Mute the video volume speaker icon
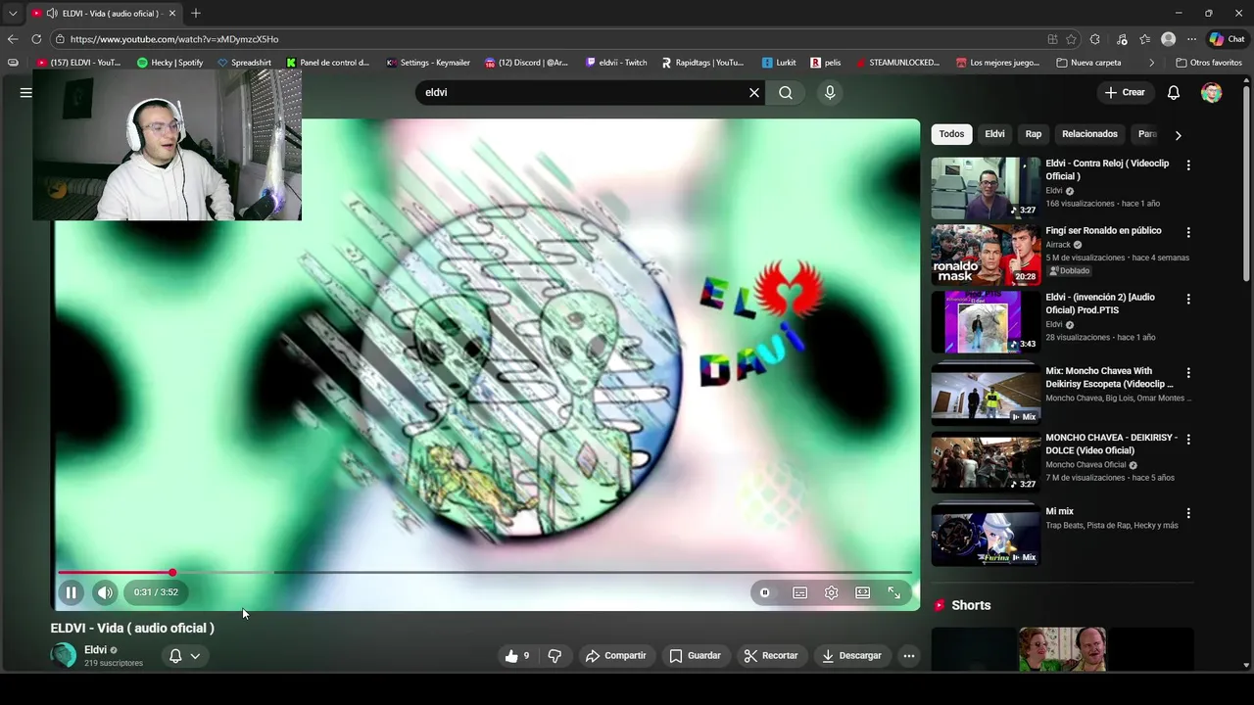The width and height of the screenshot is (1254, 705). 105,592
